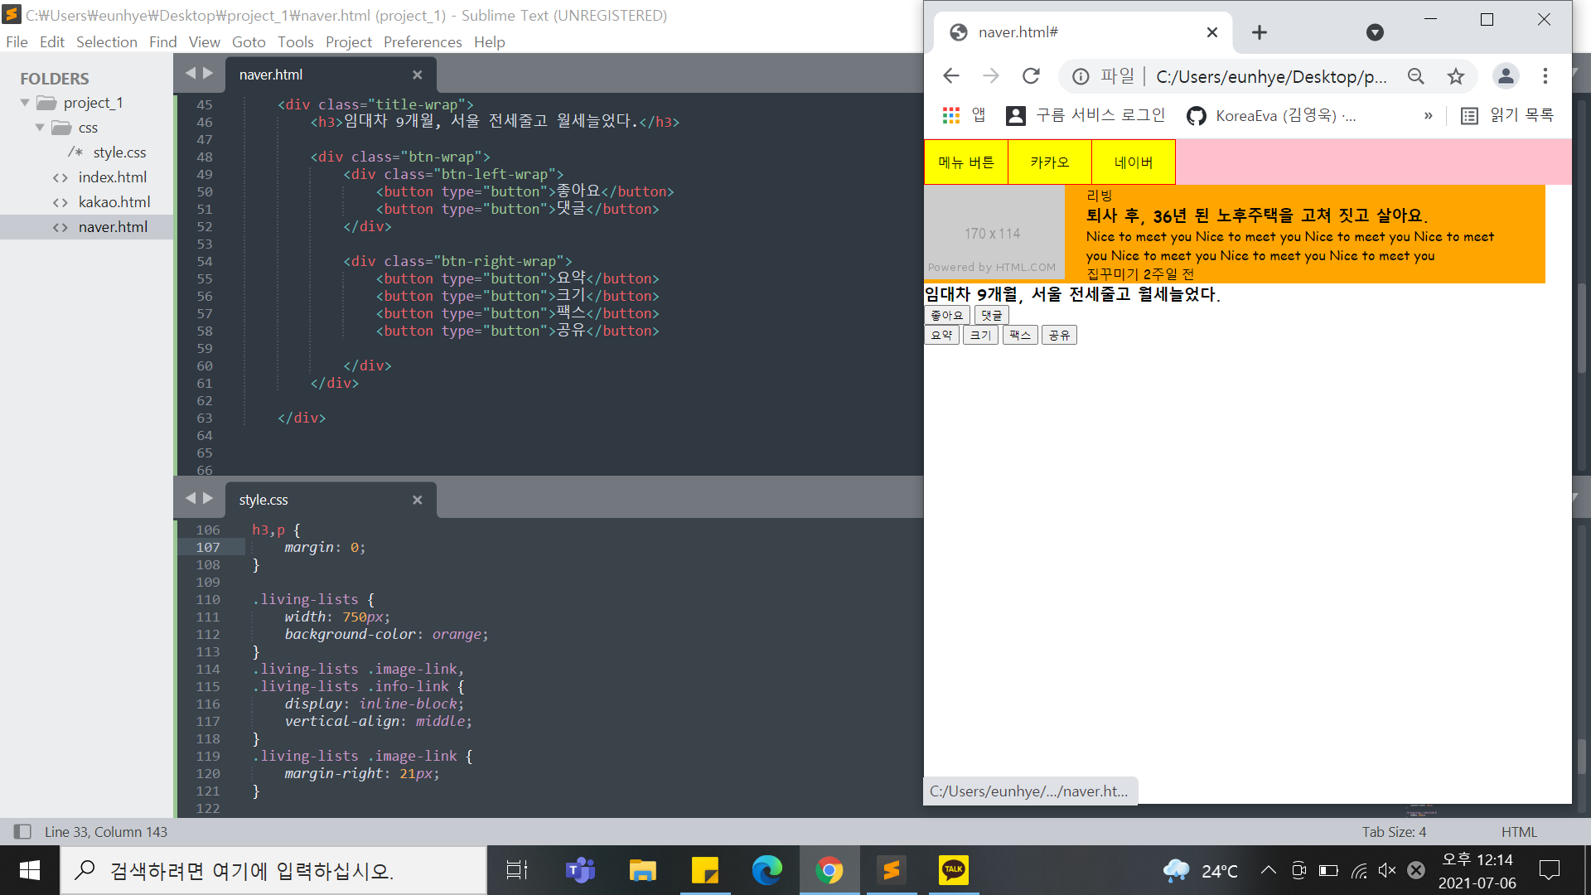The height and width of the screenshot is (895, 1591).
Task: Collapse the css folder
Action: (40, 128)
